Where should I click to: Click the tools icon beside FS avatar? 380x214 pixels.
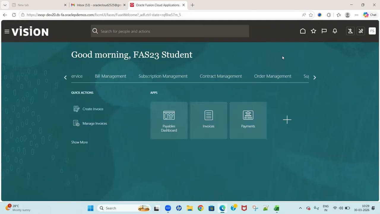coord(361,31)
